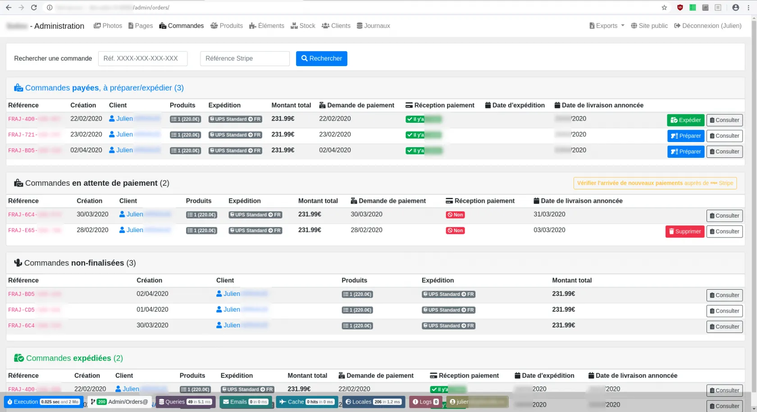View Locales info in the debug bar
Image resolution: width=757 pixels, height=412 pixels.
click(x=373, y=402)
